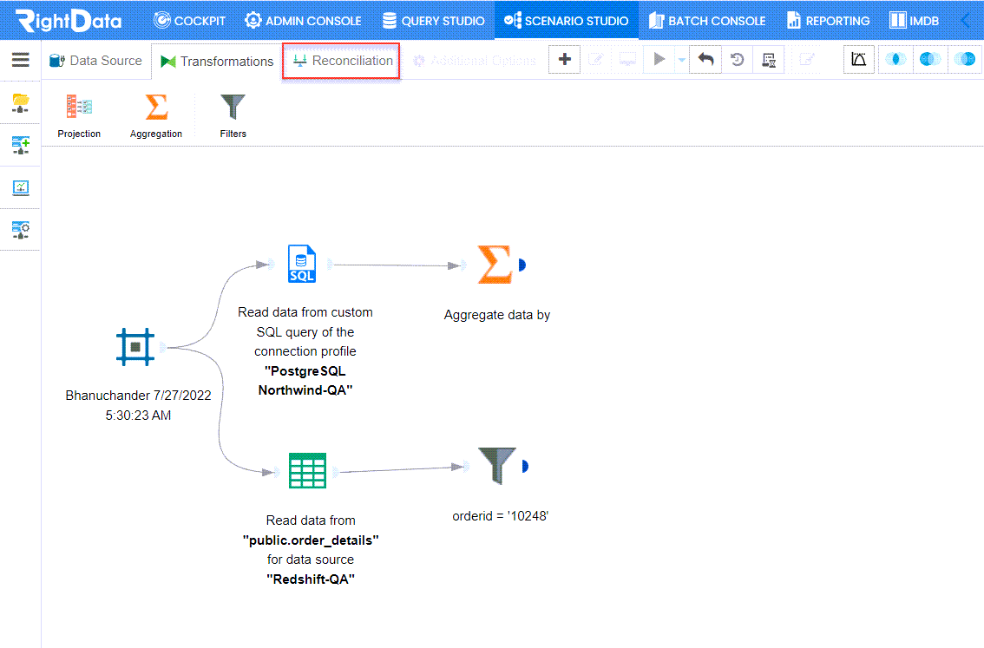
Task: Select the scenario start node icon
Action: (x=134, y=347)
